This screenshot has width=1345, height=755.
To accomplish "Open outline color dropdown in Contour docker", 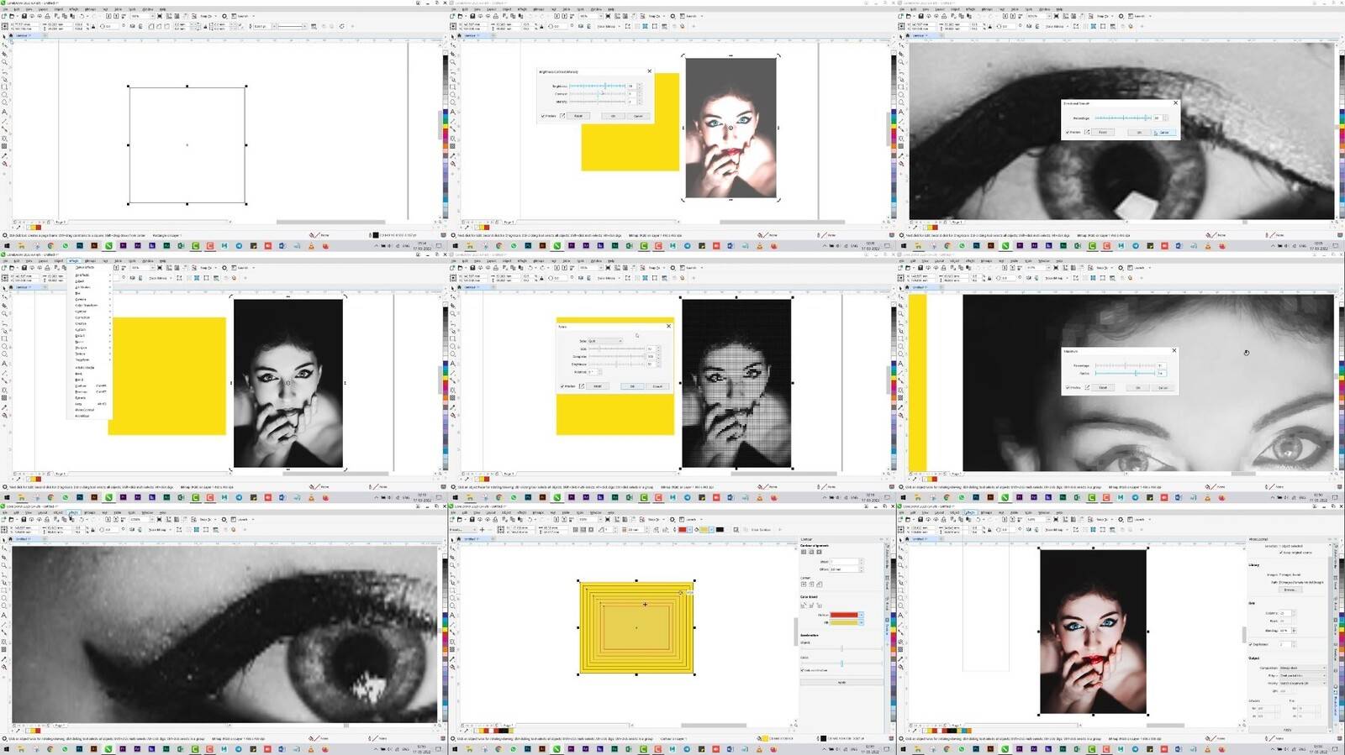I will (862, 615).
